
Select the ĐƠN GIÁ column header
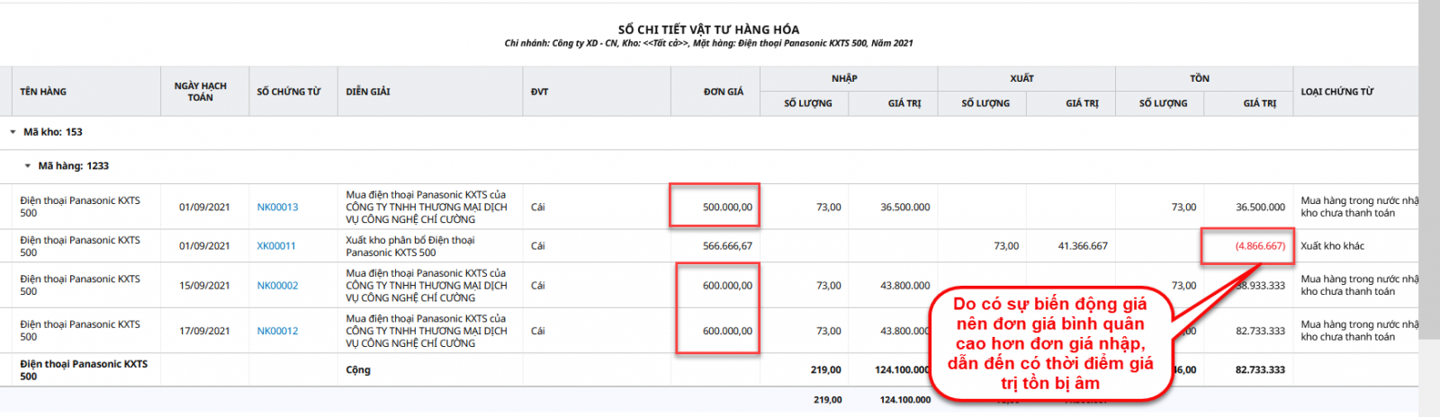point(724,92)
